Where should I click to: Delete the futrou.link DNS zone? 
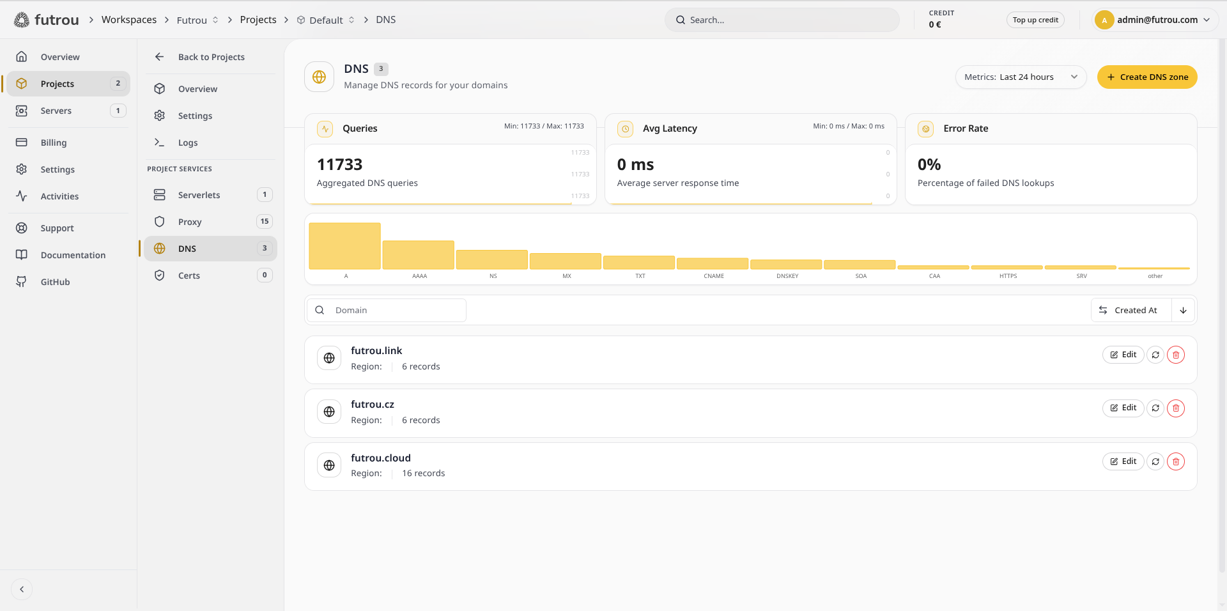(1176, 355)
